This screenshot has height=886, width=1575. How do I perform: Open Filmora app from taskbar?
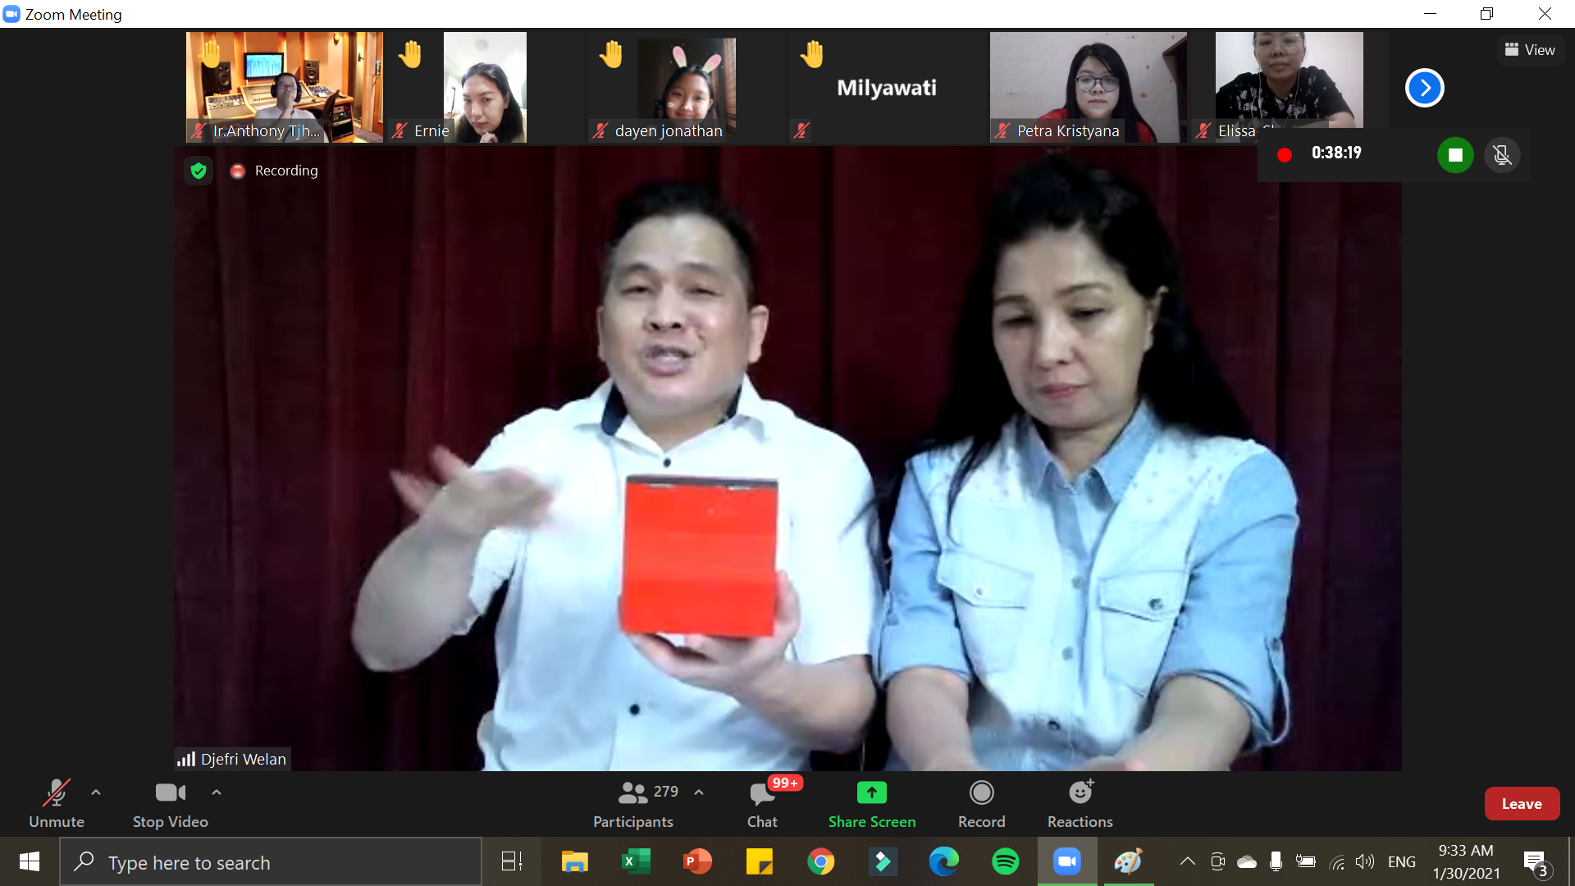[882, 862]
